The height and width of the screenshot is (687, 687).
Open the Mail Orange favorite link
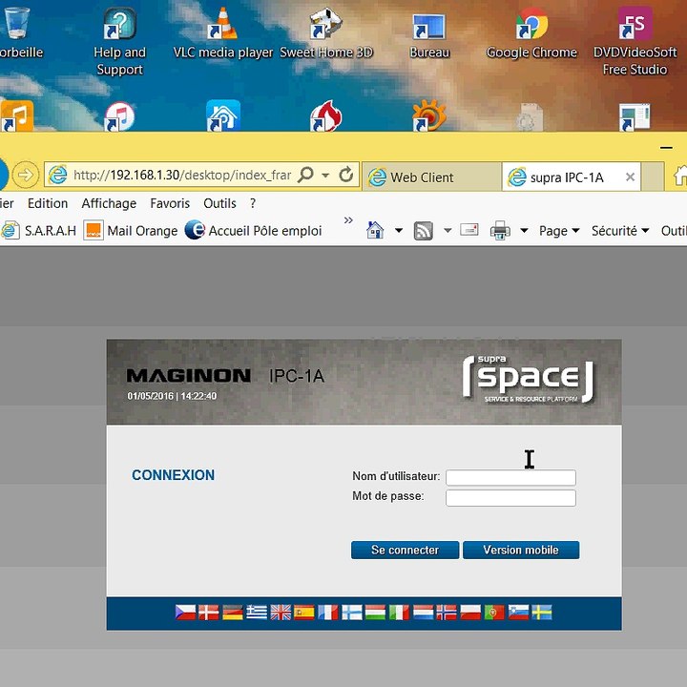point(131,231)
